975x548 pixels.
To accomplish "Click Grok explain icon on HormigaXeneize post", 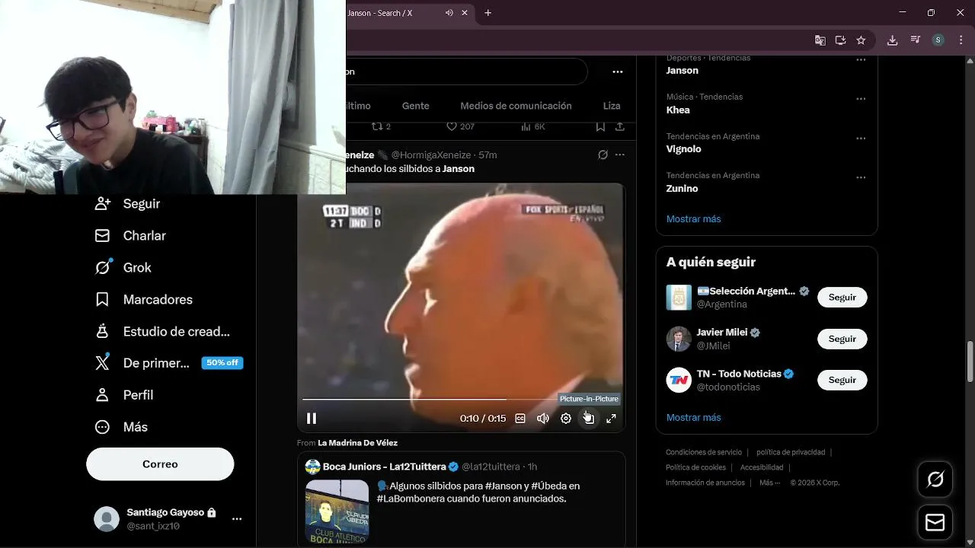I will pos(603,155).
